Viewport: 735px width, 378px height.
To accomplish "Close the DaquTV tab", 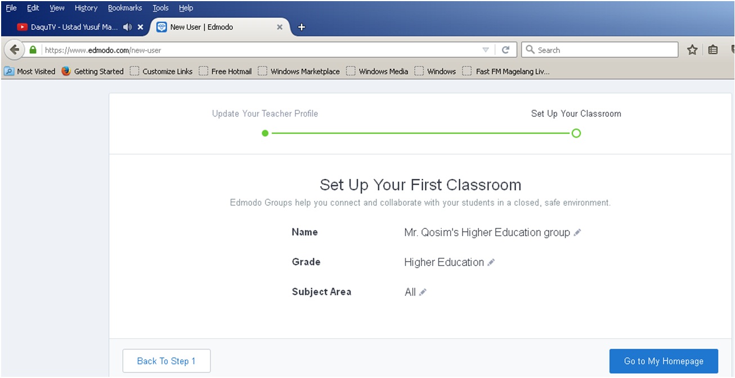I will click(141, 27).
